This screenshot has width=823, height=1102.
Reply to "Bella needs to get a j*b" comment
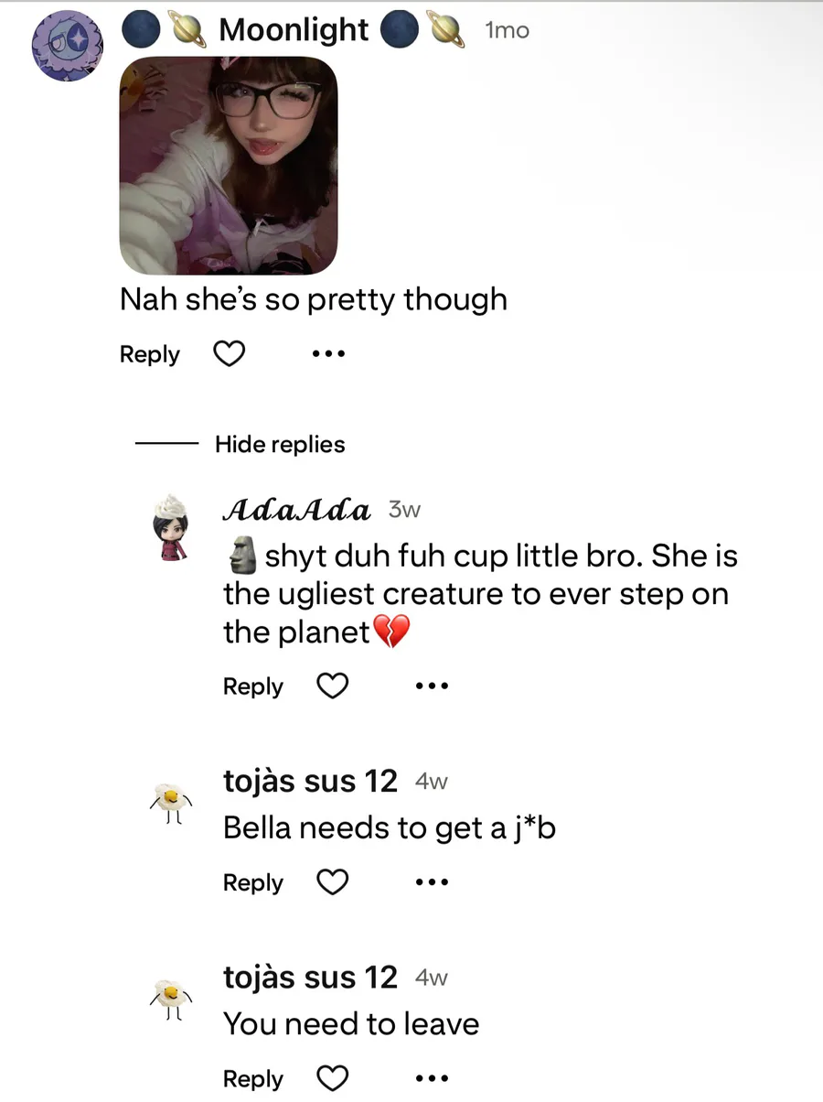[253, 883]
